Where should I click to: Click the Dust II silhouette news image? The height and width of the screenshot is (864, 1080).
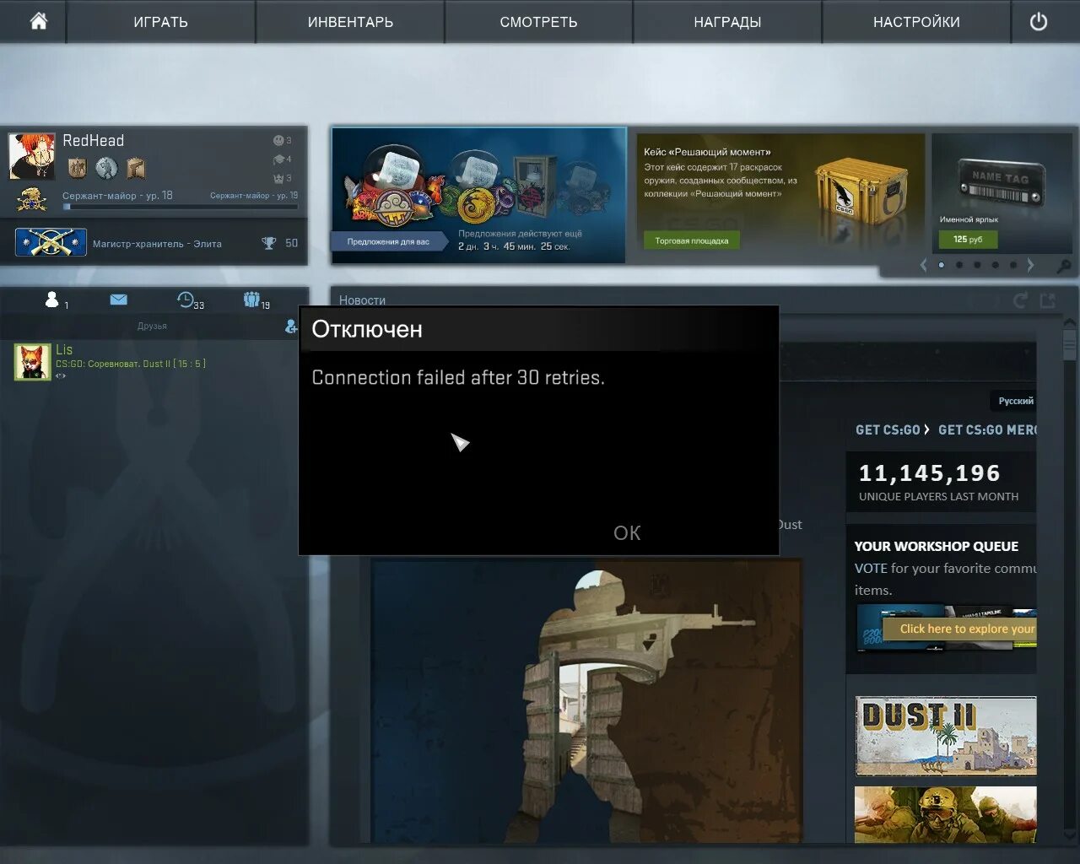point(586,700)
